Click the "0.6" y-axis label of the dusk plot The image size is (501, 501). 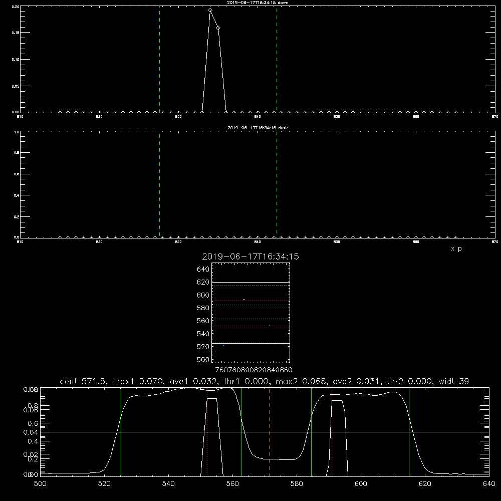pyautogui.click(x=17, y=174)
